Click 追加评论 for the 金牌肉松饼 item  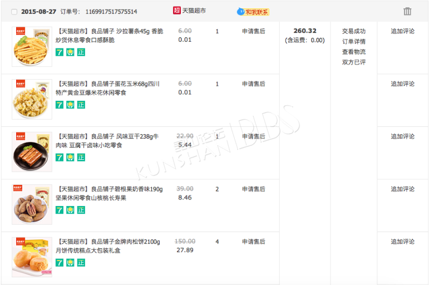[x=402, y=242]
